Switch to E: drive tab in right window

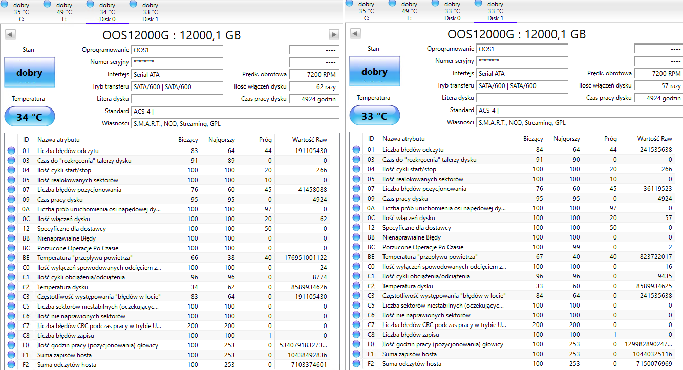[409, 11]
